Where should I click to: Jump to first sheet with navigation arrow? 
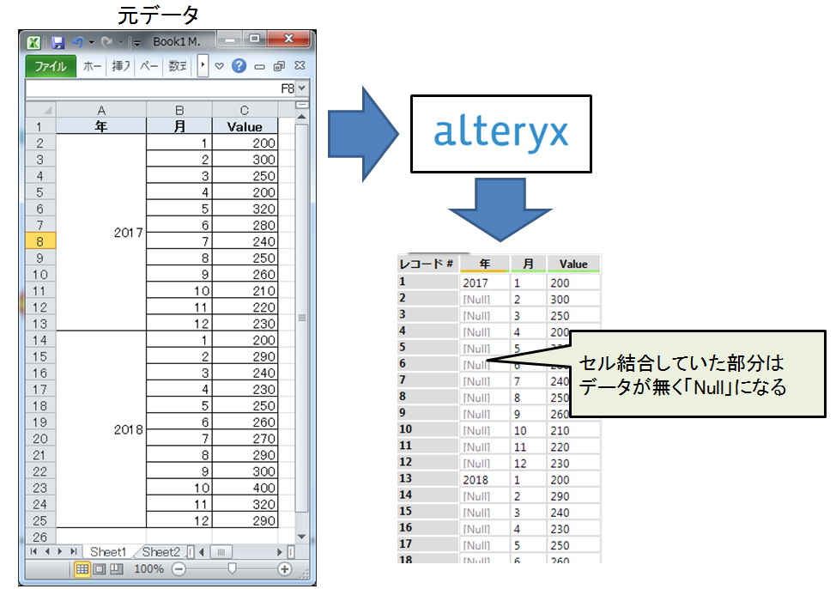[34, 551]
